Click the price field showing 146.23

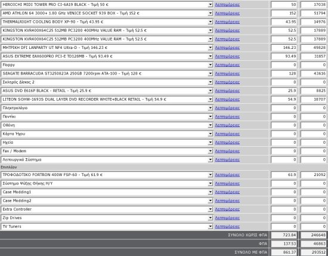(x=284, y=48)
